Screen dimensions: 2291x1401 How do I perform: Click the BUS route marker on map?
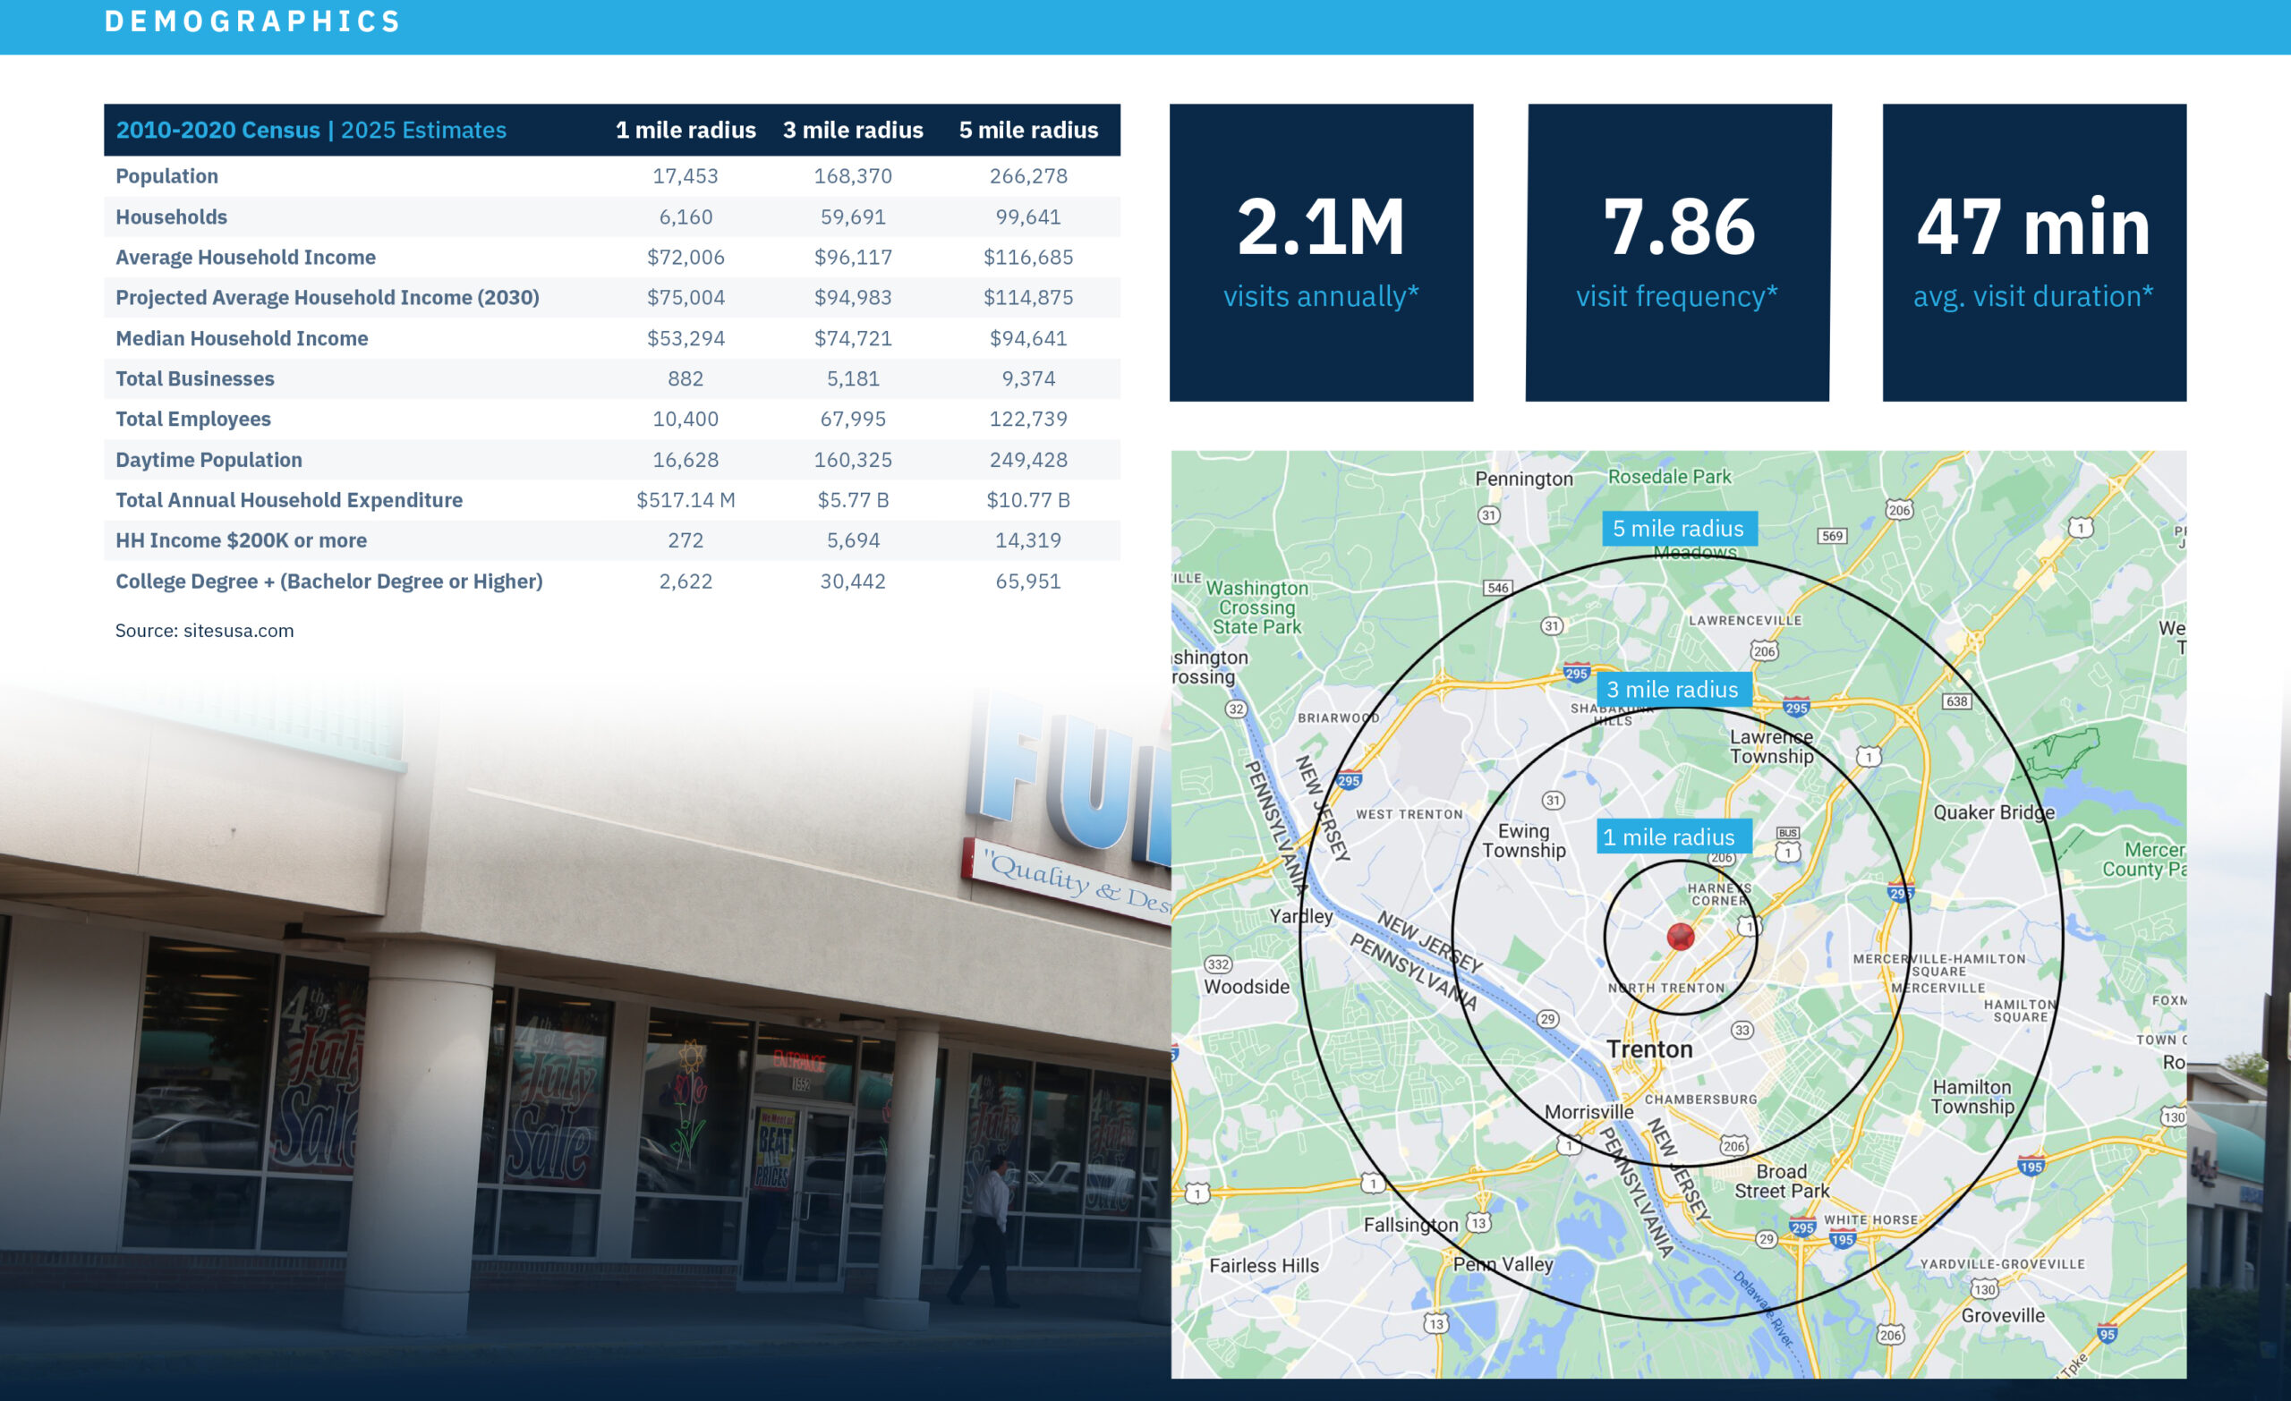(x=1787, y=834)
